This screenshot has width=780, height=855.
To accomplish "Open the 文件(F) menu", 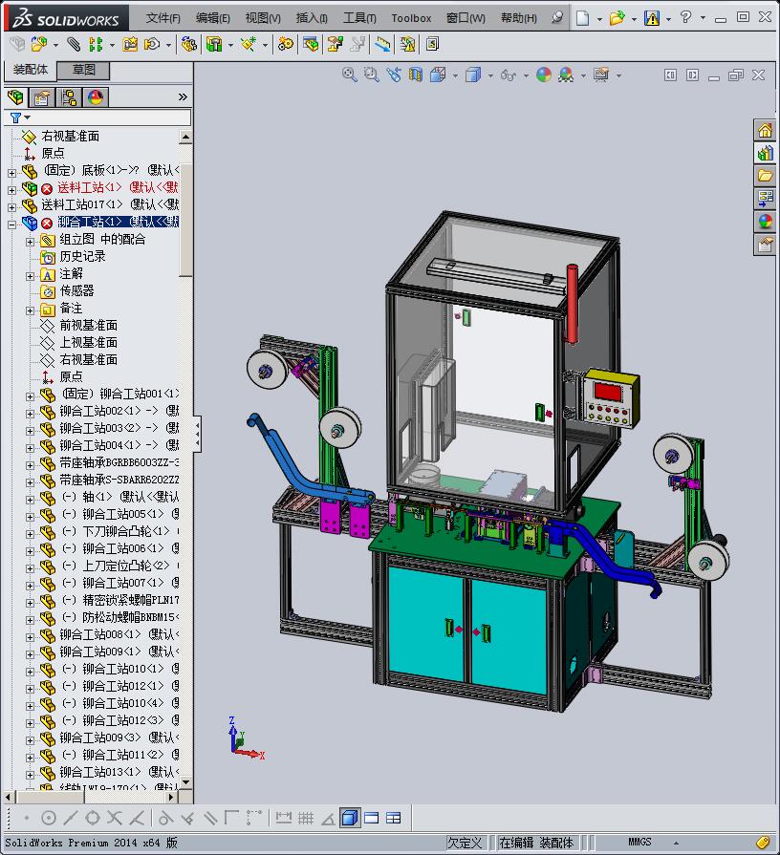I will point(163,18).
